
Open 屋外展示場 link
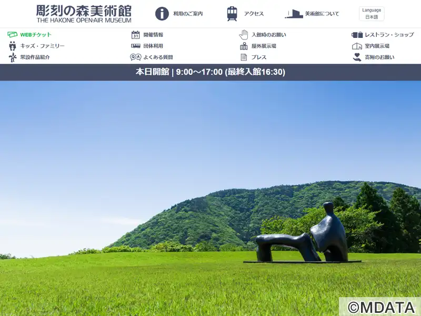(264, 46)
